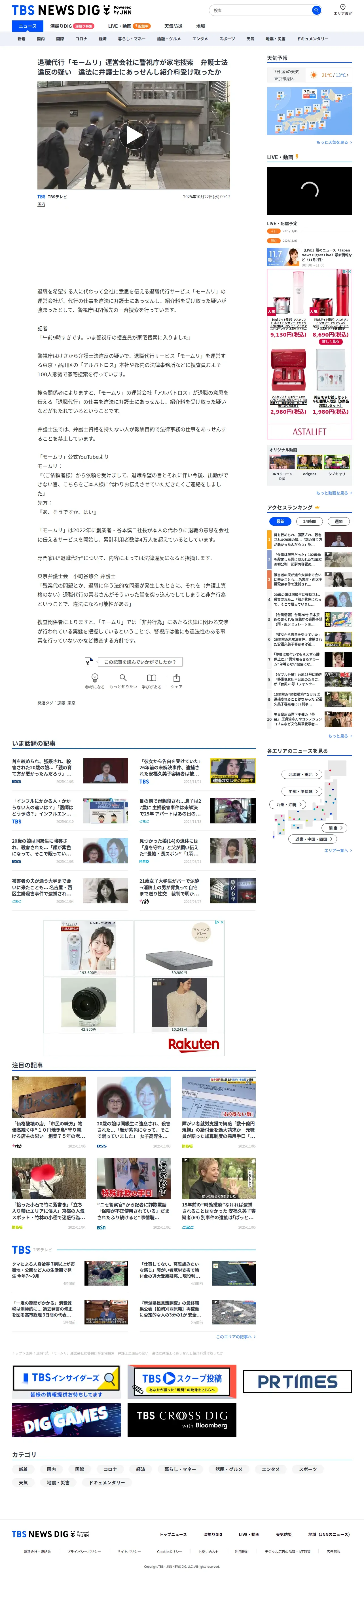Viewport: 364px width, 1606px height.
Task: Play the article video
Action: 134,135
